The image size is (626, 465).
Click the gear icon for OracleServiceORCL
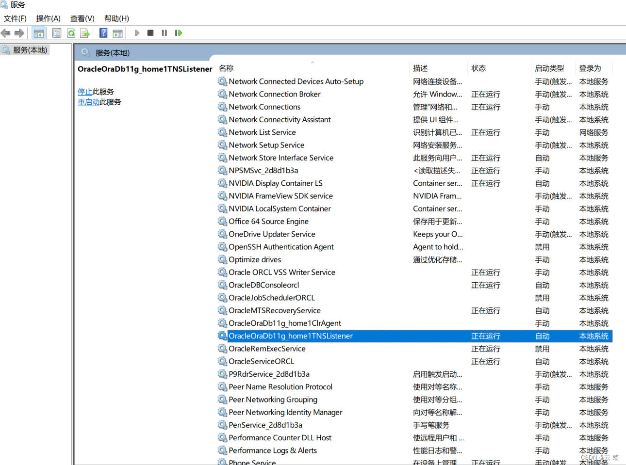(222, 361)
